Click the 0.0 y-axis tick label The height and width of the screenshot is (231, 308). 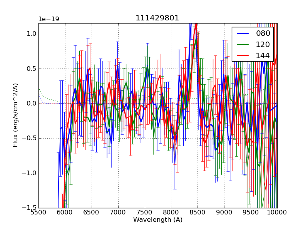31,104
